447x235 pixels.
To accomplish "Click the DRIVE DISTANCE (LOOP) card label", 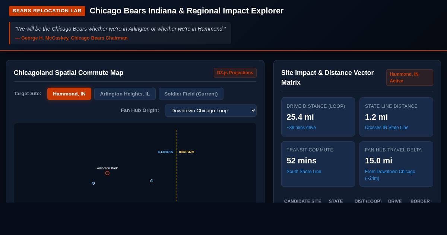I will coord(316,106).
